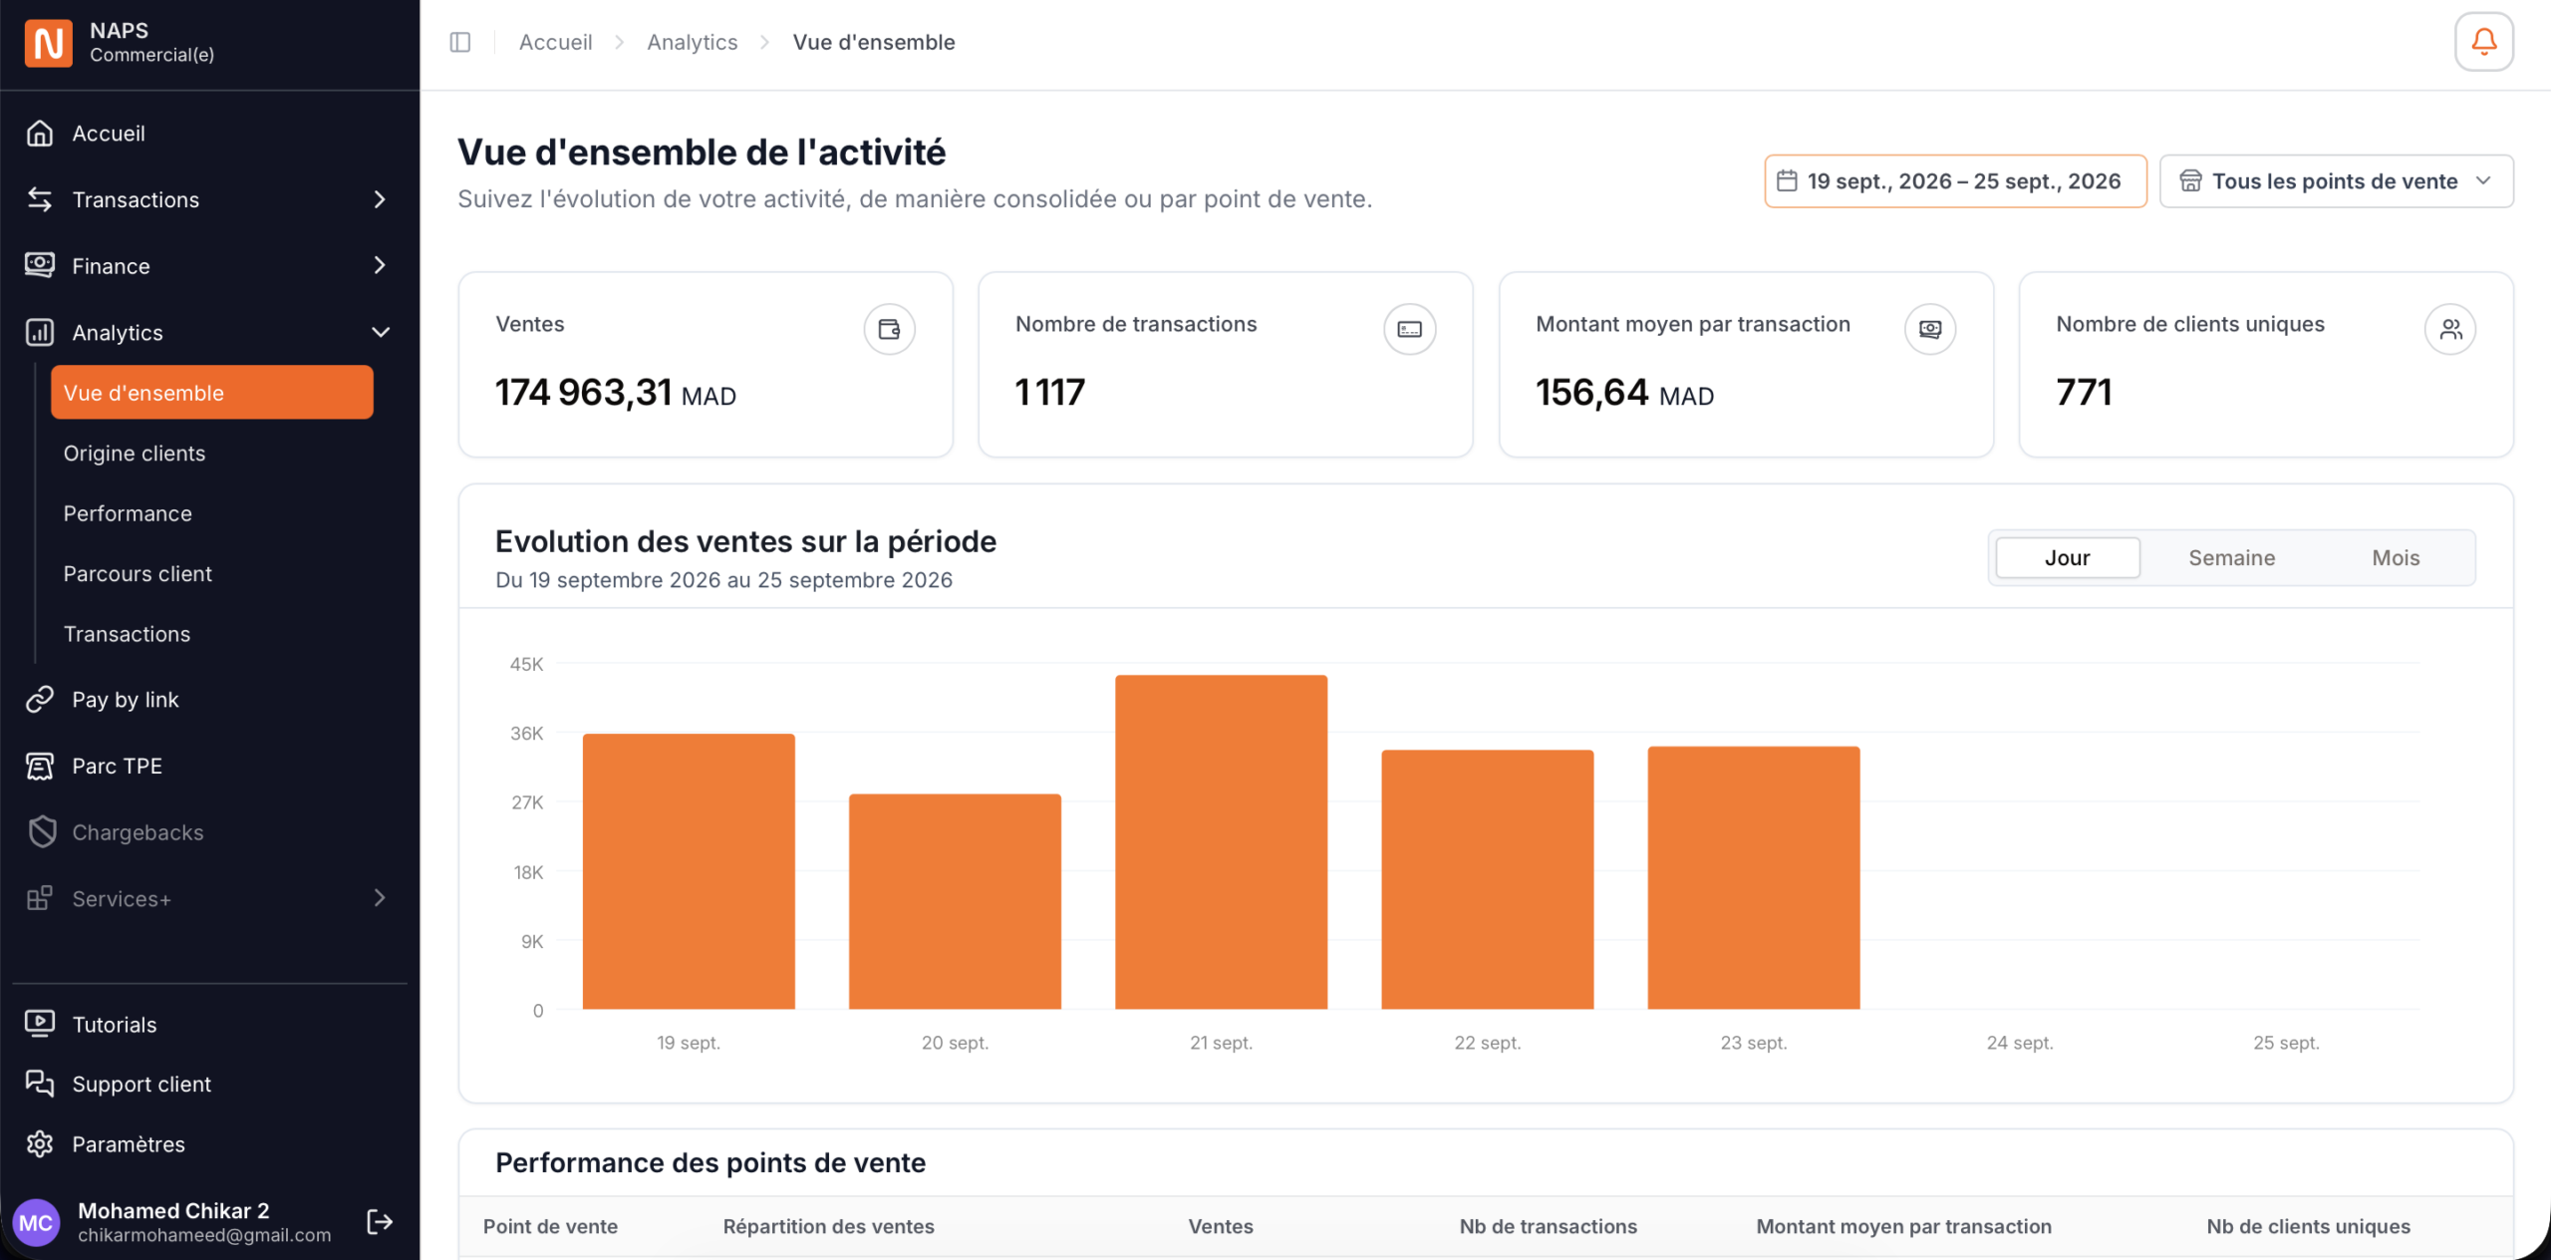Click the notification bell icon
Viewport: 2551px width, 1260px height.
2483,42
